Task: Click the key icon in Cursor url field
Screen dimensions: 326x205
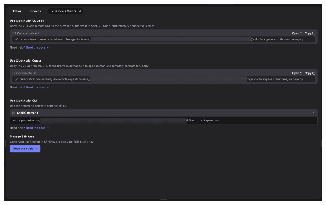Action: (16, 79)
